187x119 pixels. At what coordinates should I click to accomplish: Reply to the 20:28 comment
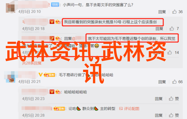tap(159, 115)
